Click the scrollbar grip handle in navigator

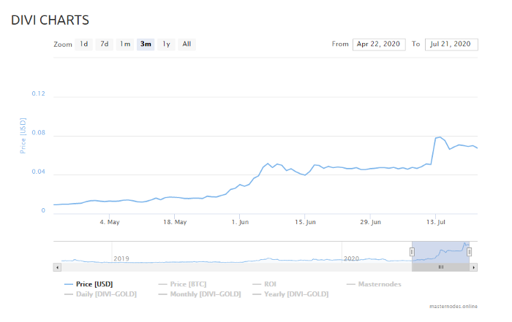[x=441, y=267]
